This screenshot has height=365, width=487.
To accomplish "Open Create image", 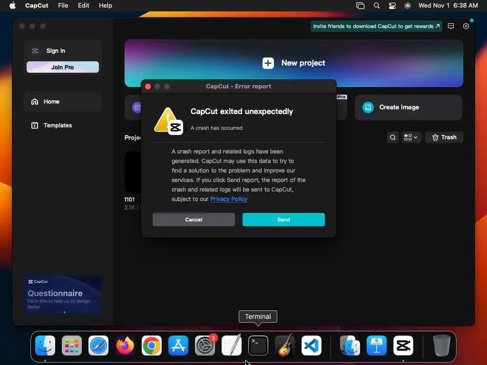I will coord(409,107).
